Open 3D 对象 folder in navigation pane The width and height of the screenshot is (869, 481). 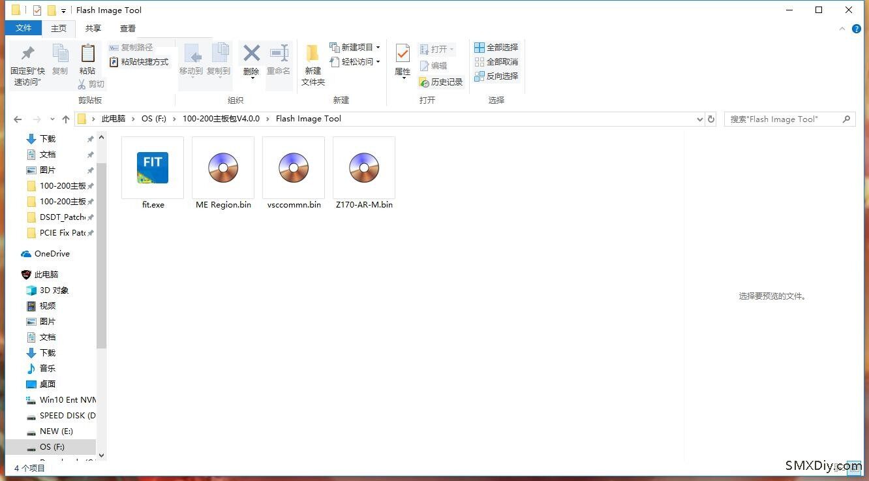53,290
